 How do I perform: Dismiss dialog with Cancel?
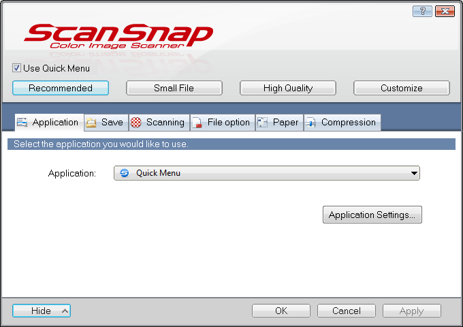pyautogui.click(x=347, y=311)
